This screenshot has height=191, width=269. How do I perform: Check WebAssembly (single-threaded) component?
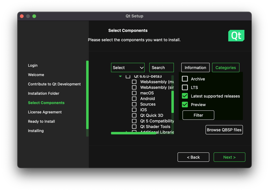(134, 87)
